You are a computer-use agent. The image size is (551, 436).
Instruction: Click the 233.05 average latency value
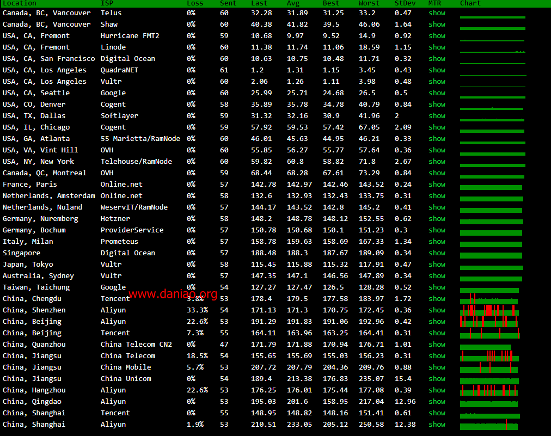tap(299, 425)
